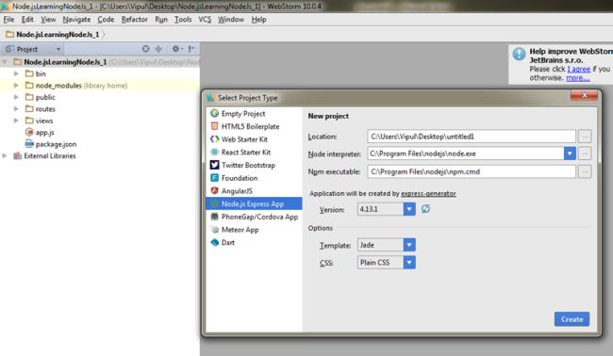The width and height of the screenshot is (613, 356).
Task: Click the Npm executable path field
Action: click(x=472, y=171)
